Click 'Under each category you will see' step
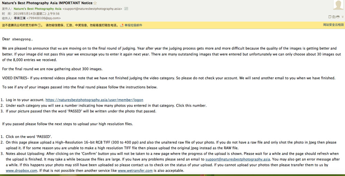Image resolution: width=345 pixels, height=176 pixels. click(106, 105)
